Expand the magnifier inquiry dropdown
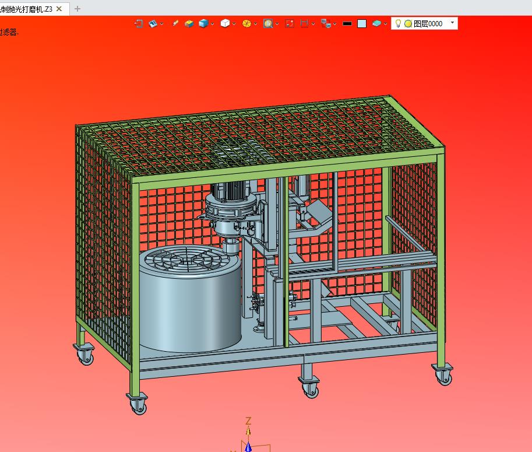 277,24
